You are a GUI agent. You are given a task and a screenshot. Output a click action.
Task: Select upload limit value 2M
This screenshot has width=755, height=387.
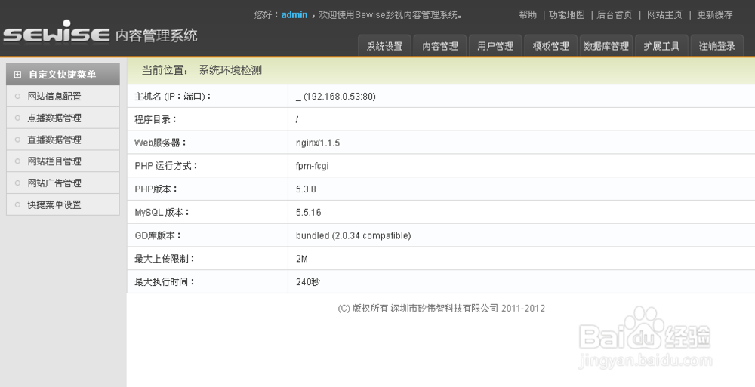(x=301, y=259)
